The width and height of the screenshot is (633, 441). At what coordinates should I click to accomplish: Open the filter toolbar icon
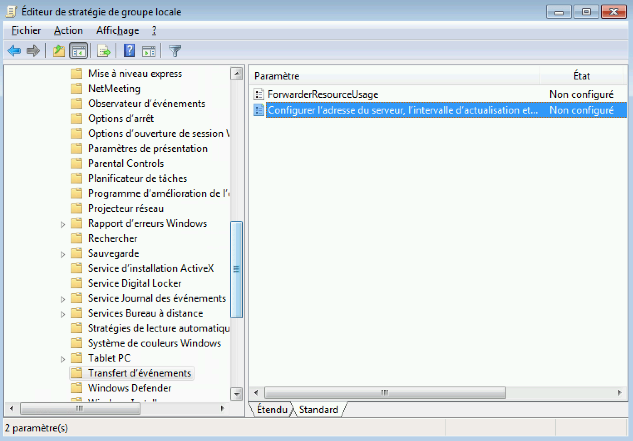175,50
